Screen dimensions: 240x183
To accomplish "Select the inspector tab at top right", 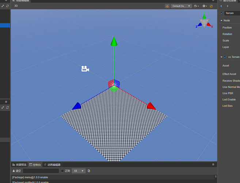I will coord(228,1).
